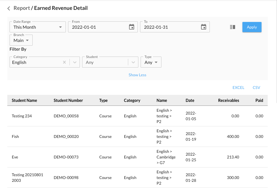Click the Show Less link
This screenshot has height=188, width=277.
pos(137,75)
